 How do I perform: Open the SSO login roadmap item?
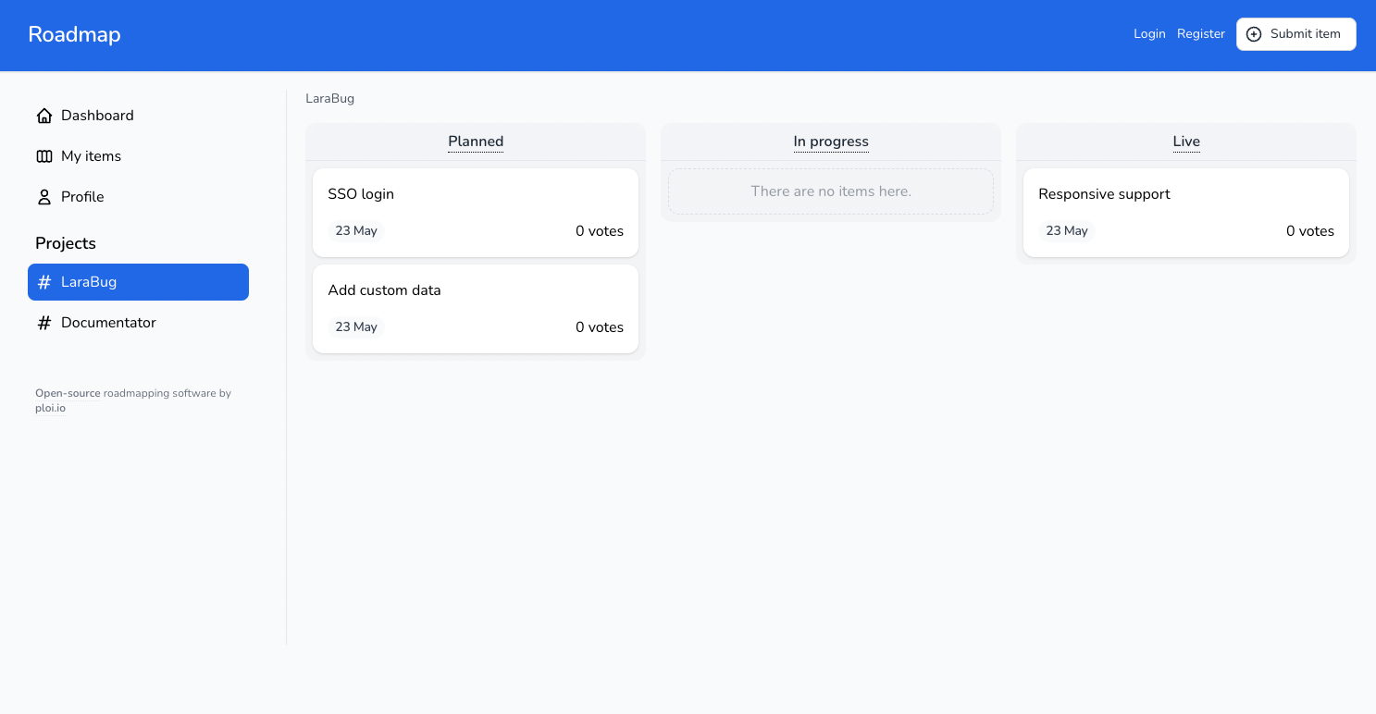coord(361,193)
